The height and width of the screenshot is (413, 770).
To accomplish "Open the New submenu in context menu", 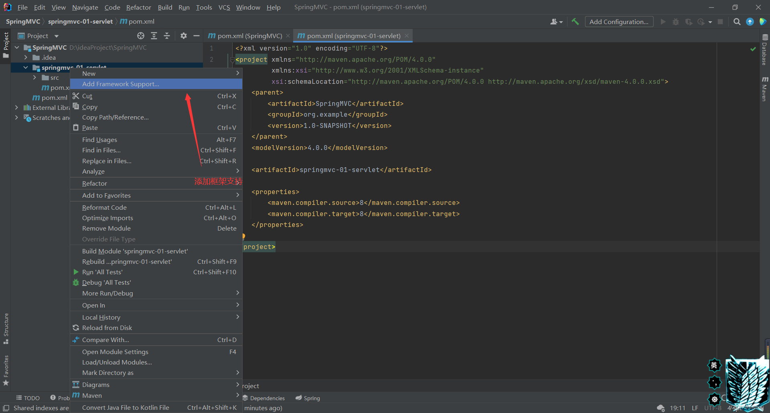I will 156,73.
